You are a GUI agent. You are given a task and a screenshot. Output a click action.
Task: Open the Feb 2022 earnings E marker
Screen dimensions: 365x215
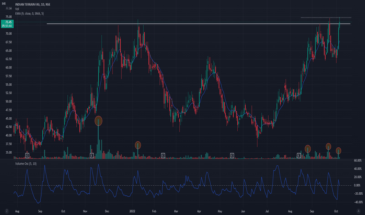pyautogui.click(x=163, y=155)
